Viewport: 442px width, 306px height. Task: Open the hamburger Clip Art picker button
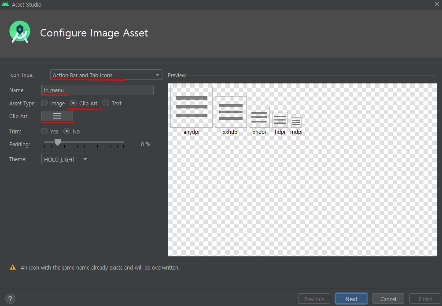(x=57, y=116)
